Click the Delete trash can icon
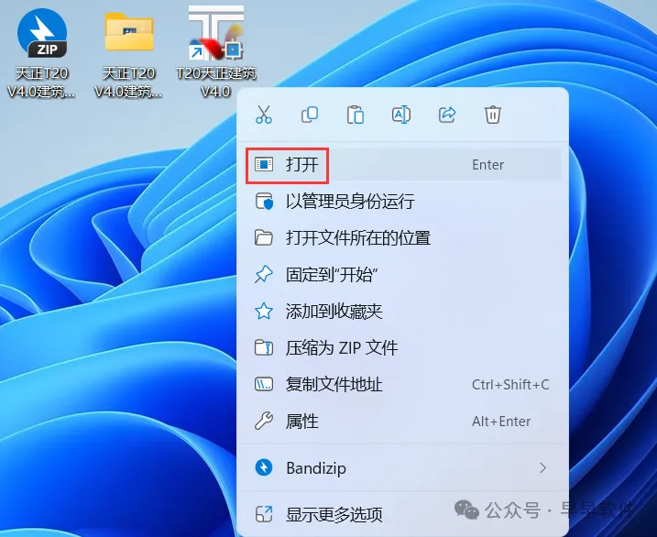 (493, 115)
